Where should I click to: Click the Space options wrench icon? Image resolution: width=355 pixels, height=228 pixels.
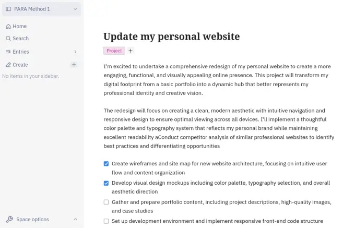click(x=9, y=220)
